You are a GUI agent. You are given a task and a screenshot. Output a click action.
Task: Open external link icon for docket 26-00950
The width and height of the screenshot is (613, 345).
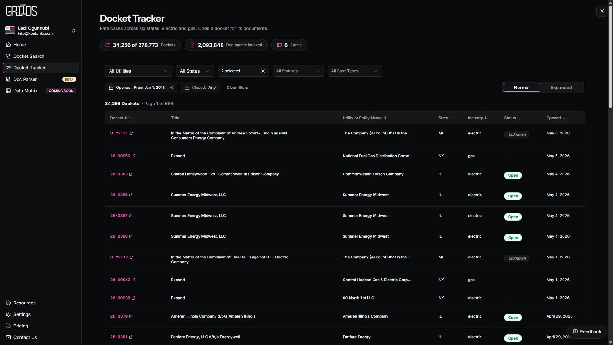pos(133,156)
